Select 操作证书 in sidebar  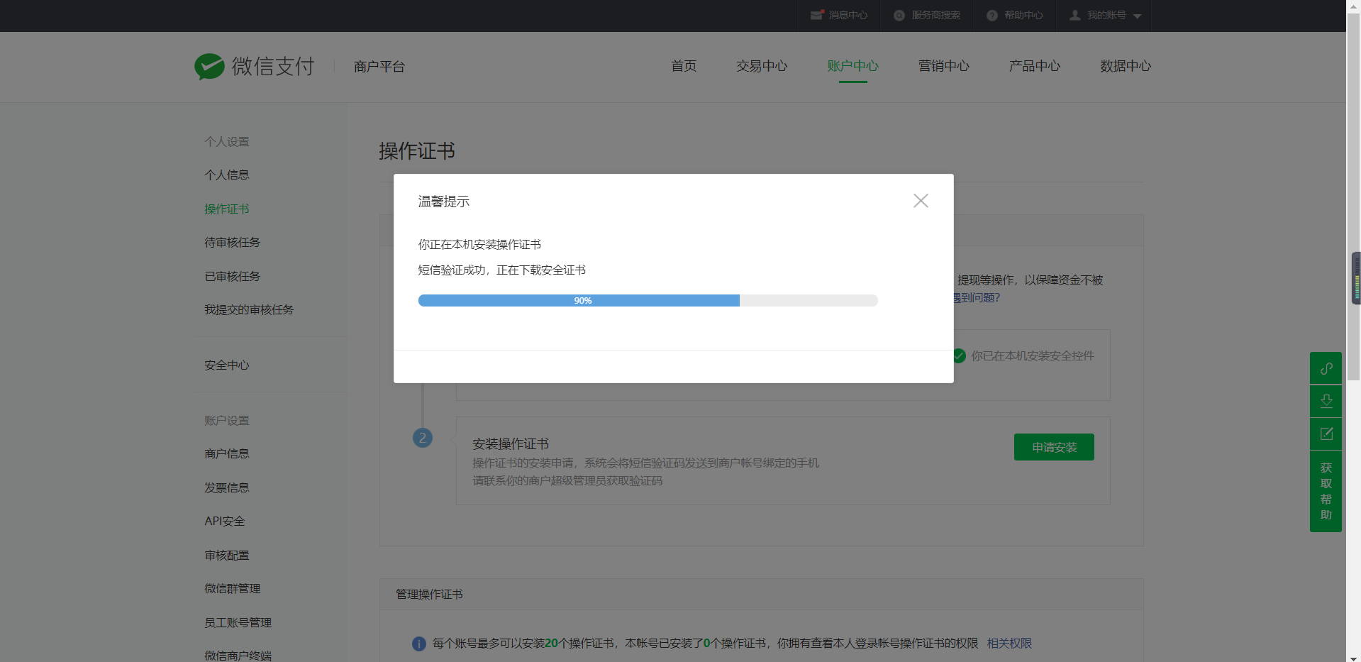coord(227,209)
